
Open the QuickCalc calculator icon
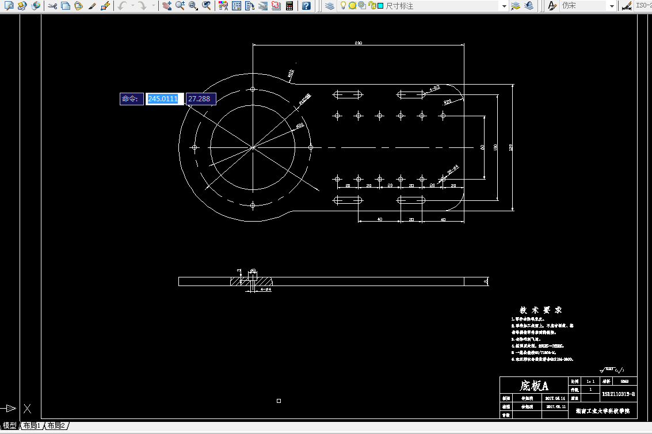289,6
